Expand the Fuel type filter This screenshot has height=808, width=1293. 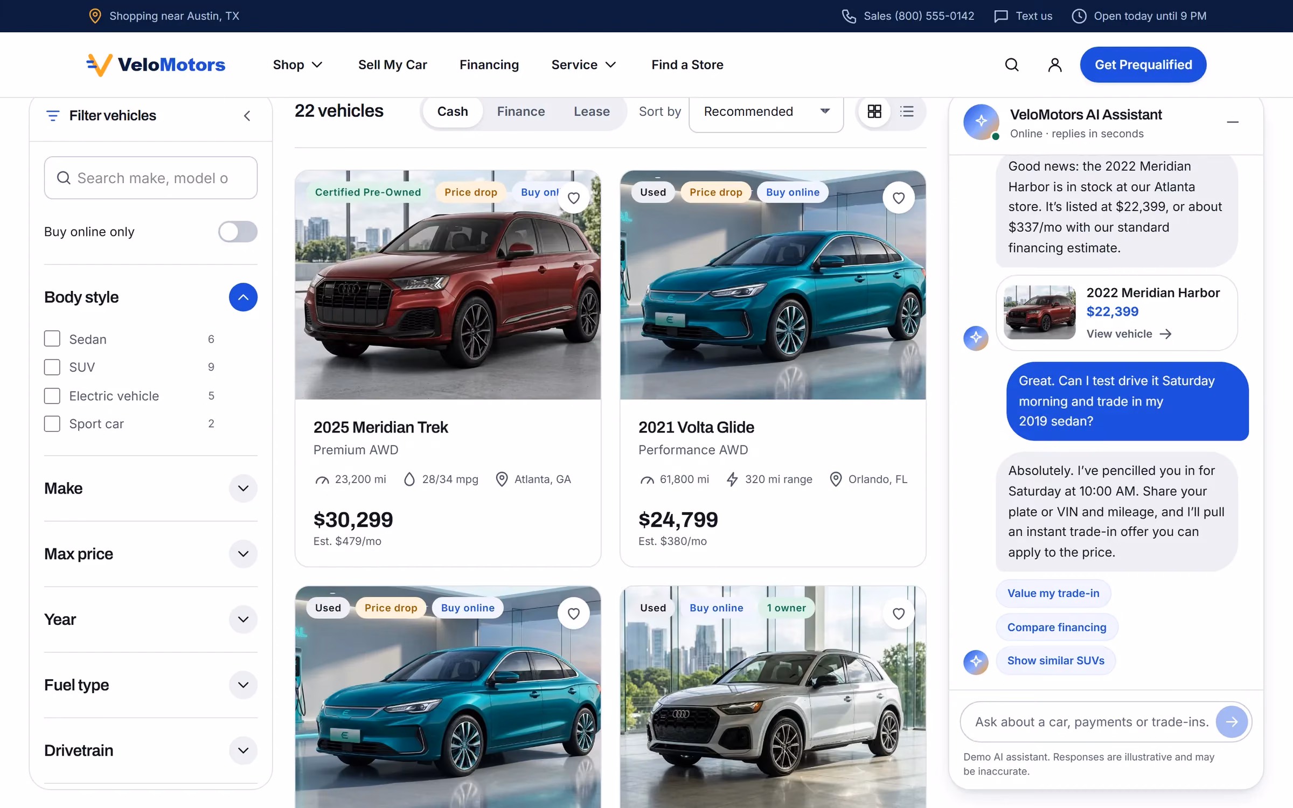pos(243,685)
